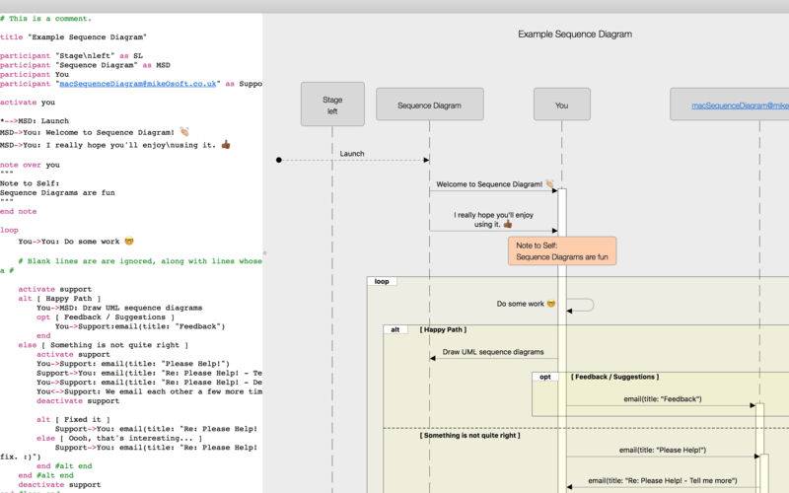Click the opt frame label
Viewport: 789px width, 493px height.
(545, 377)
